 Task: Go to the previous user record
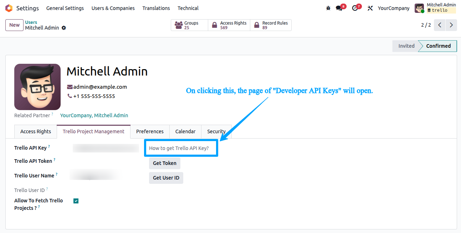point(440,25)
